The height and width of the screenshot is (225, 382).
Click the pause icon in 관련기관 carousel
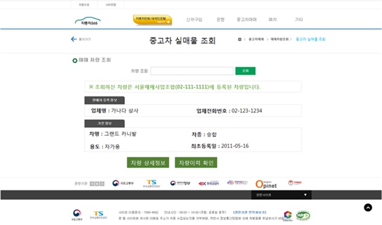click(97, 184)
